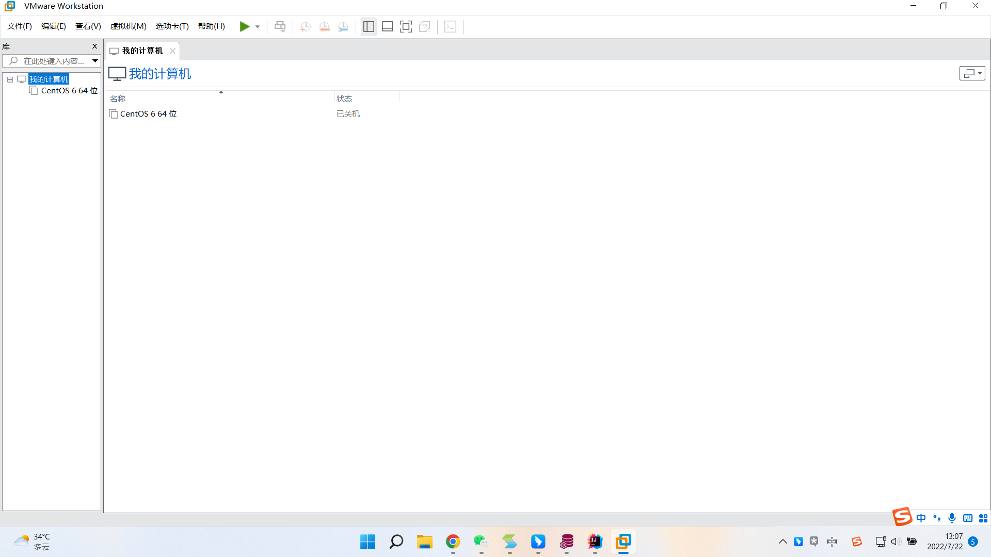991x557 pixels.
Task: Close the 我的计算机 tab
Action: 173,51
